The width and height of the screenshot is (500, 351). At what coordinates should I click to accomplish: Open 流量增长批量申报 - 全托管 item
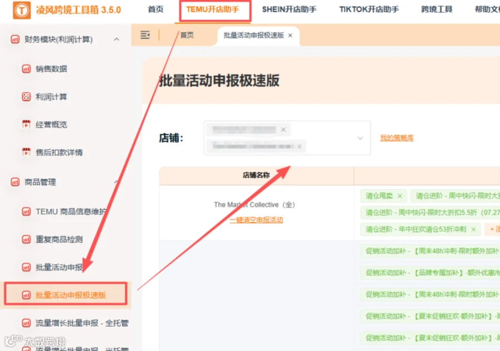82,323
